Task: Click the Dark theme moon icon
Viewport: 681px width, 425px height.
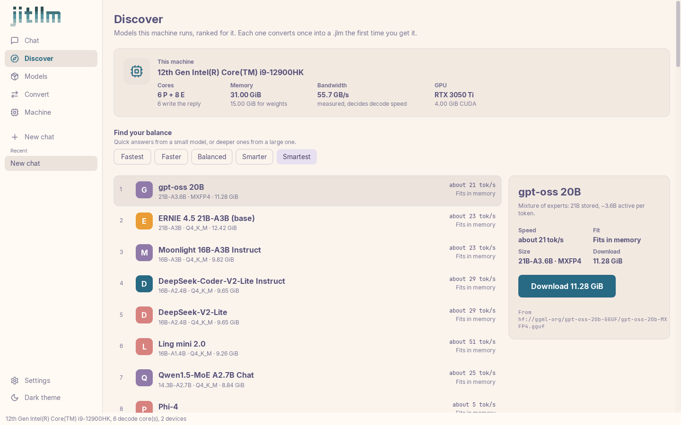Action: [15, 398]
